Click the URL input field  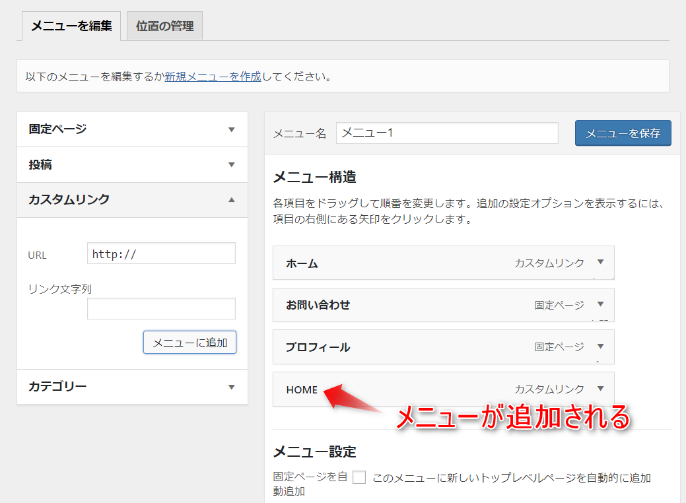(161, 253)
